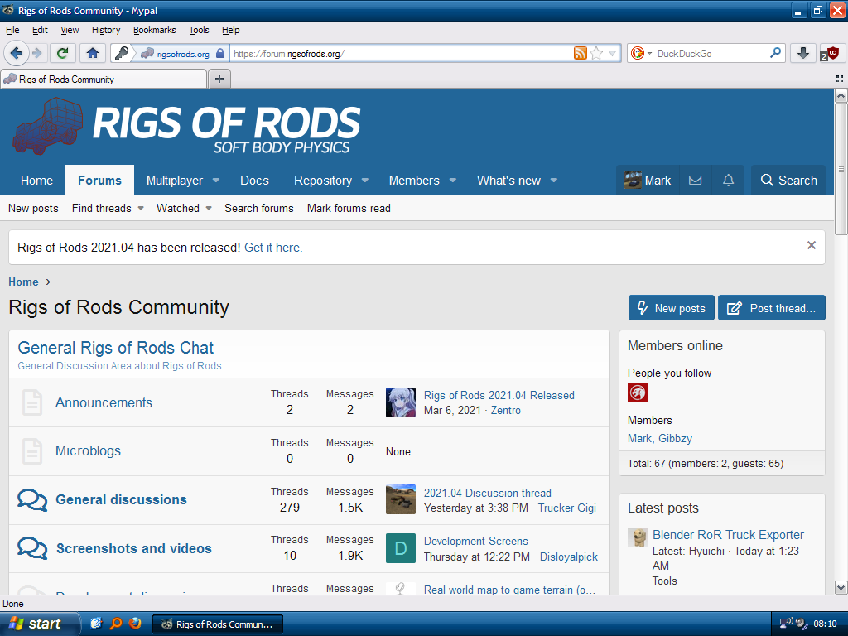Screen dimensions: 848x636
Task: Click the Post thread button
Action: click(x=772, y=308)
